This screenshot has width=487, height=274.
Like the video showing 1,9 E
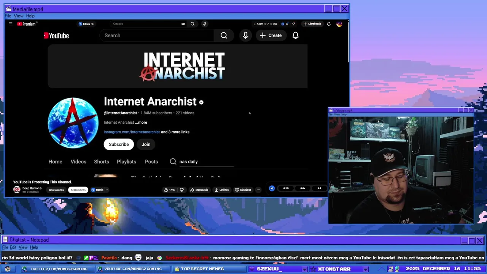pyautogui.click(x=169, y=190)
